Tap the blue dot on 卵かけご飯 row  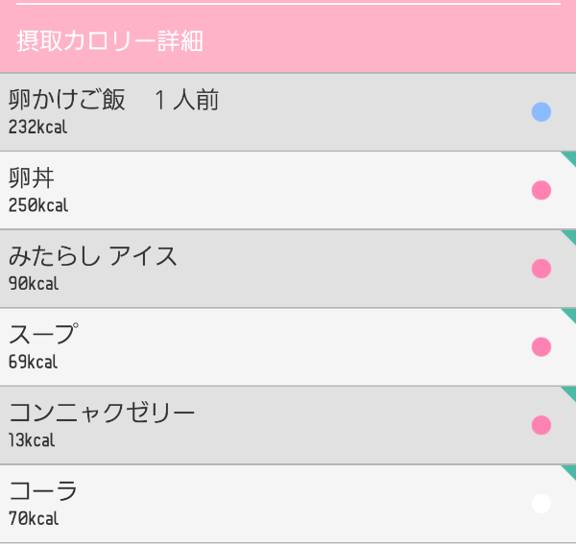[541, 112]
